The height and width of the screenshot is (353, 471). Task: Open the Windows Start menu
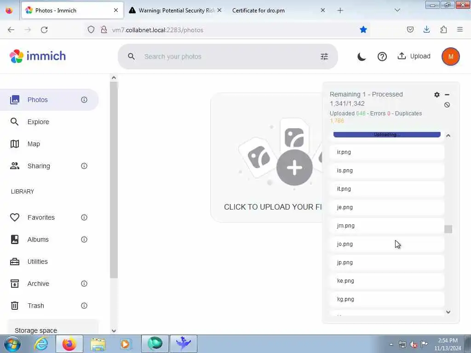pyautogui.click(x=12, y=344)
